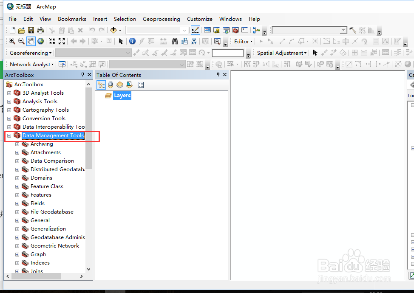This screenshot has height=293, width=414.
Task: Open the Python window icon
Action: [245, 30]
